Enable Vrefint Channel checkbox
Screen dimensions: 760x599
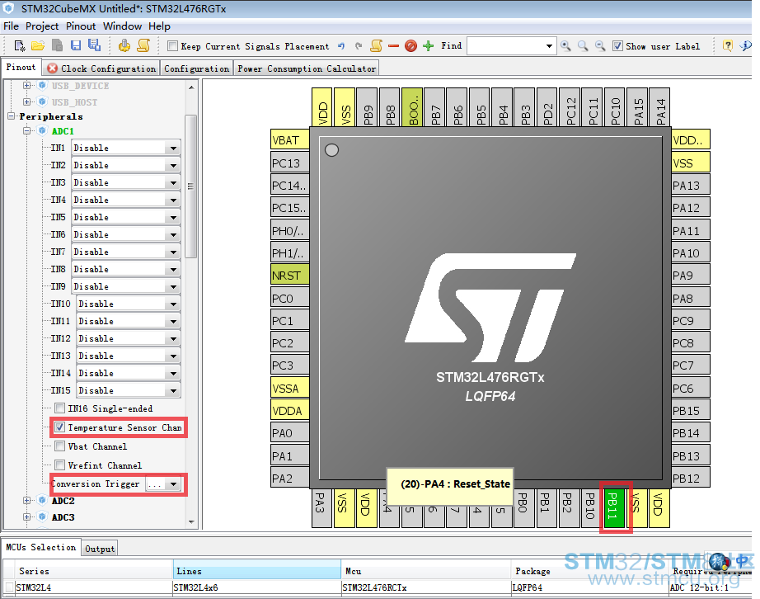(x=59, y=465)
